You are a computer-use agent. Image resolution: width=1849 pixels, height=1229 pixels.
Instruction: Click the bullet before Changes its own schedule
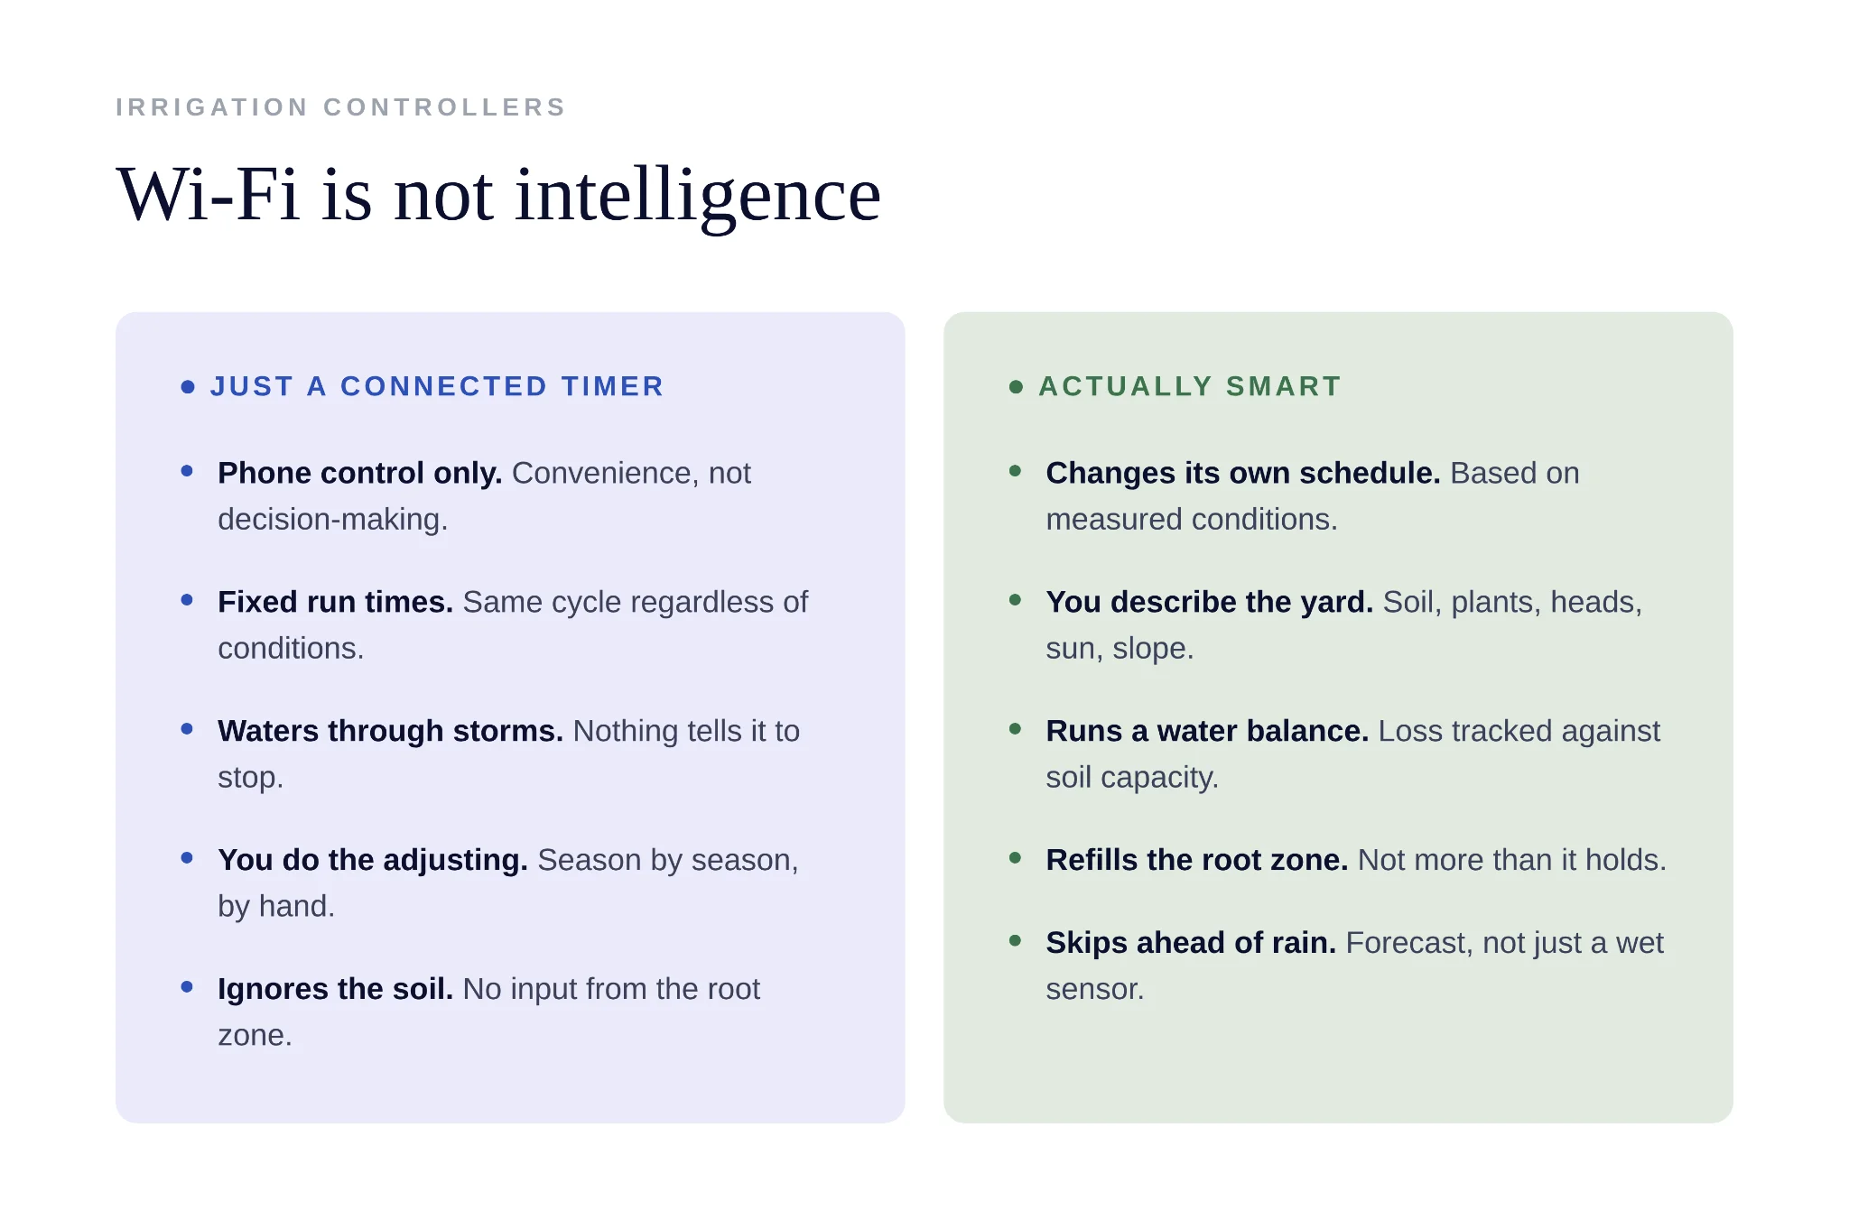[x=1015, y=470]
